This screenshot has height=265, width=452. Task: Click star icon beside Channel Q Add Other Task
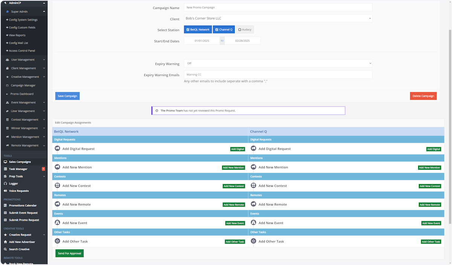coord(253,241)
